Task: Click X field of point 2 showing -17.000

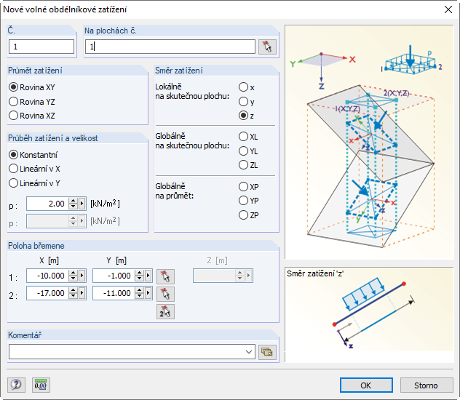Action: pos(47,293)
